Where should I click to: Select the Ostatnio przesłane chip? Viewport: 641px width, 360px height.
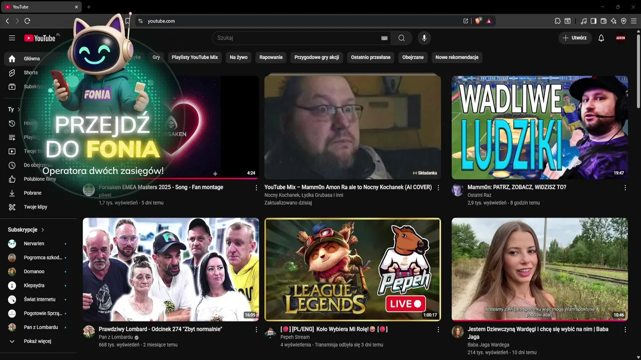[x=371, y=57]
